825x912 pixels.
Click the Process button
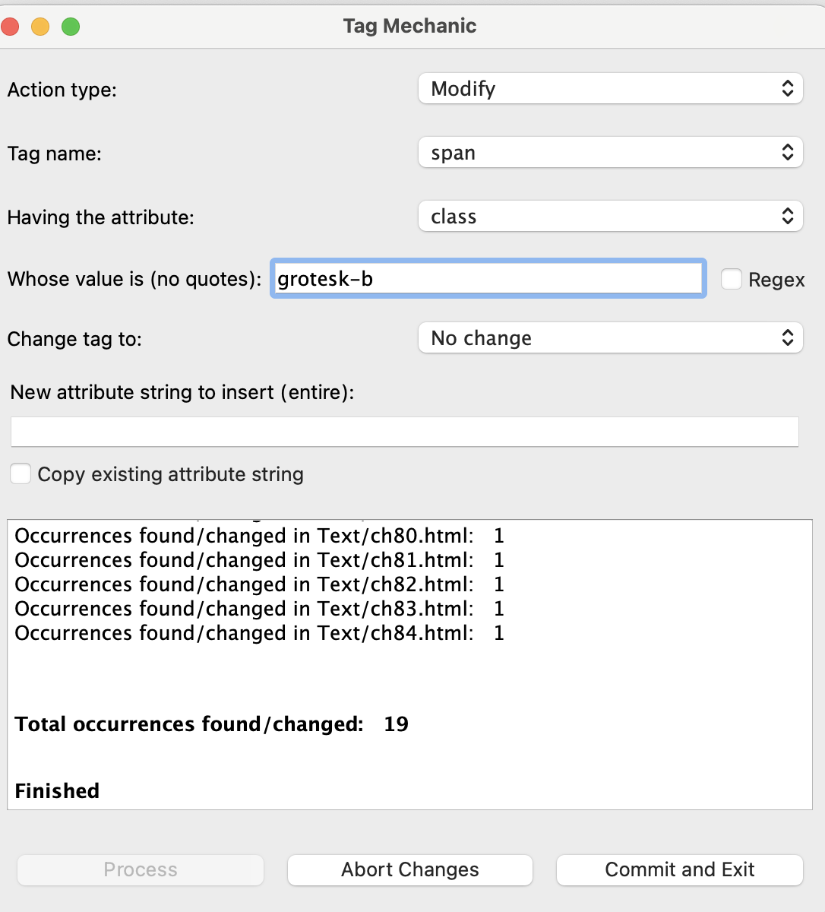141,869
